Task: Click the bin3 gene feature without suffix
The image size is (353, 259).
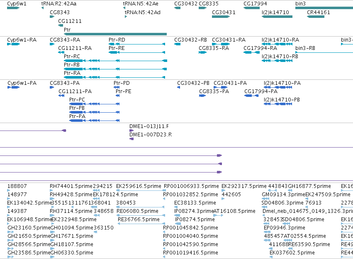Action: (324, 8)
